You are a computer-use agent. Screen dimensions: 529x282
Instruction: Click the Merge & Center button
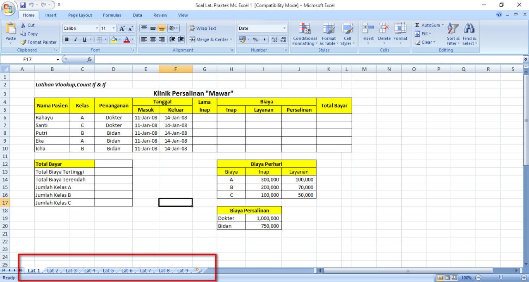tap(208, 40)
